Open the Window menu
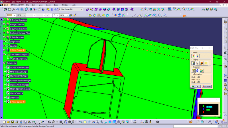The width and height of the screenshot is (228, 128). (65, 5)
